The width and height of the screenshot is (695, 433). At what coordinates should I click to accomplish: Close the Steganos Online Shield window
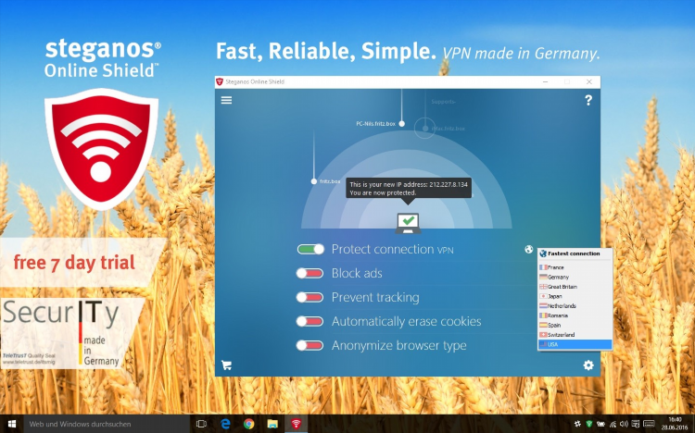[x=589, y=82]
